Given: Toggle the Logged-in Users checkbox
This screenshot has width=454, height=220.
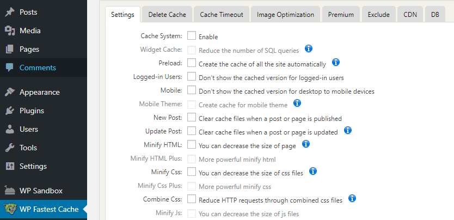Looking at the screenshot, I should tap(192, 76).
